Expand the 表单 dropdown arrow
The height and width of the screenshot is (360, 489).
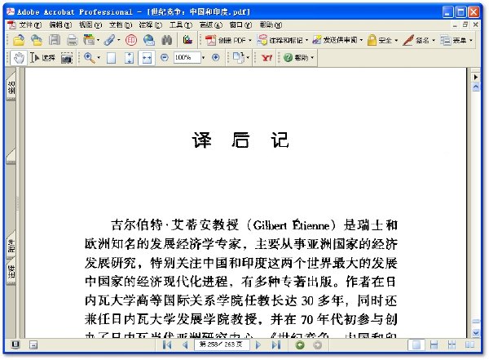pos(470,40)
